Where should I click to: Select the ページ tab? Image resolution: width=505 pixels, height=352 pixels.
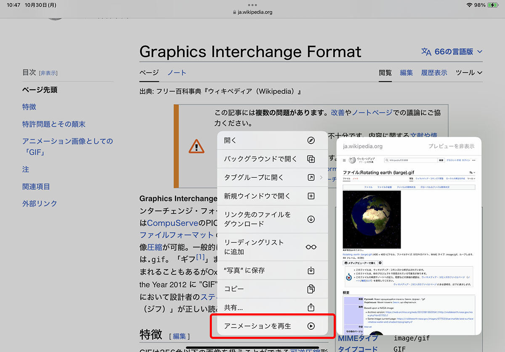[149, 73]
